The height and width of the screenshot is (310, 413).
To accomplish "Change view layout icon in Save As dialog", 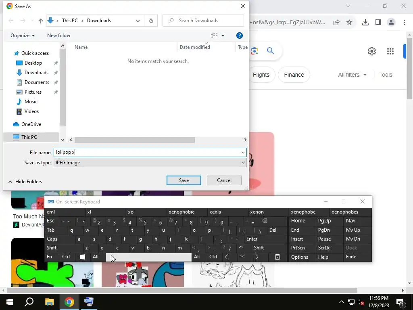I will point(214,36).
